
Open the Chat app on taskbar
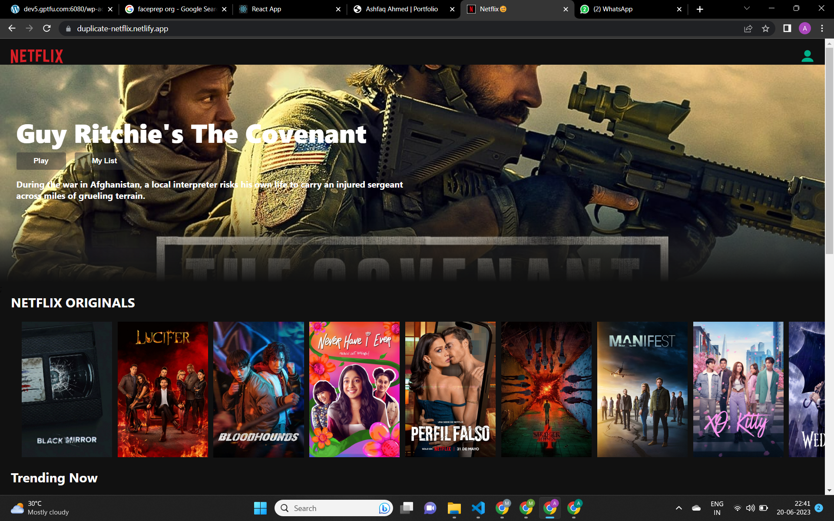point(430,508)
